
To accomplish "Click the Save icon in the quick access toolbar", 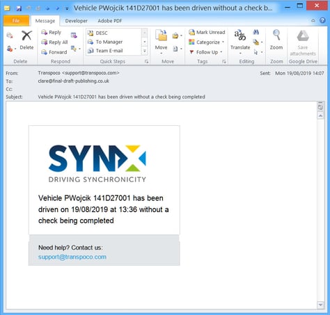I will coord(19,8).
